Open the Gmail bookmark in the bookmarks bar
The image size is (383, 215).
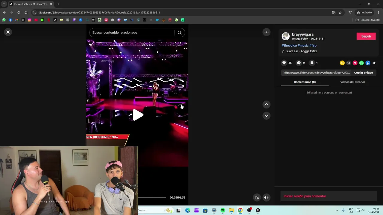(x=17, y=20)
